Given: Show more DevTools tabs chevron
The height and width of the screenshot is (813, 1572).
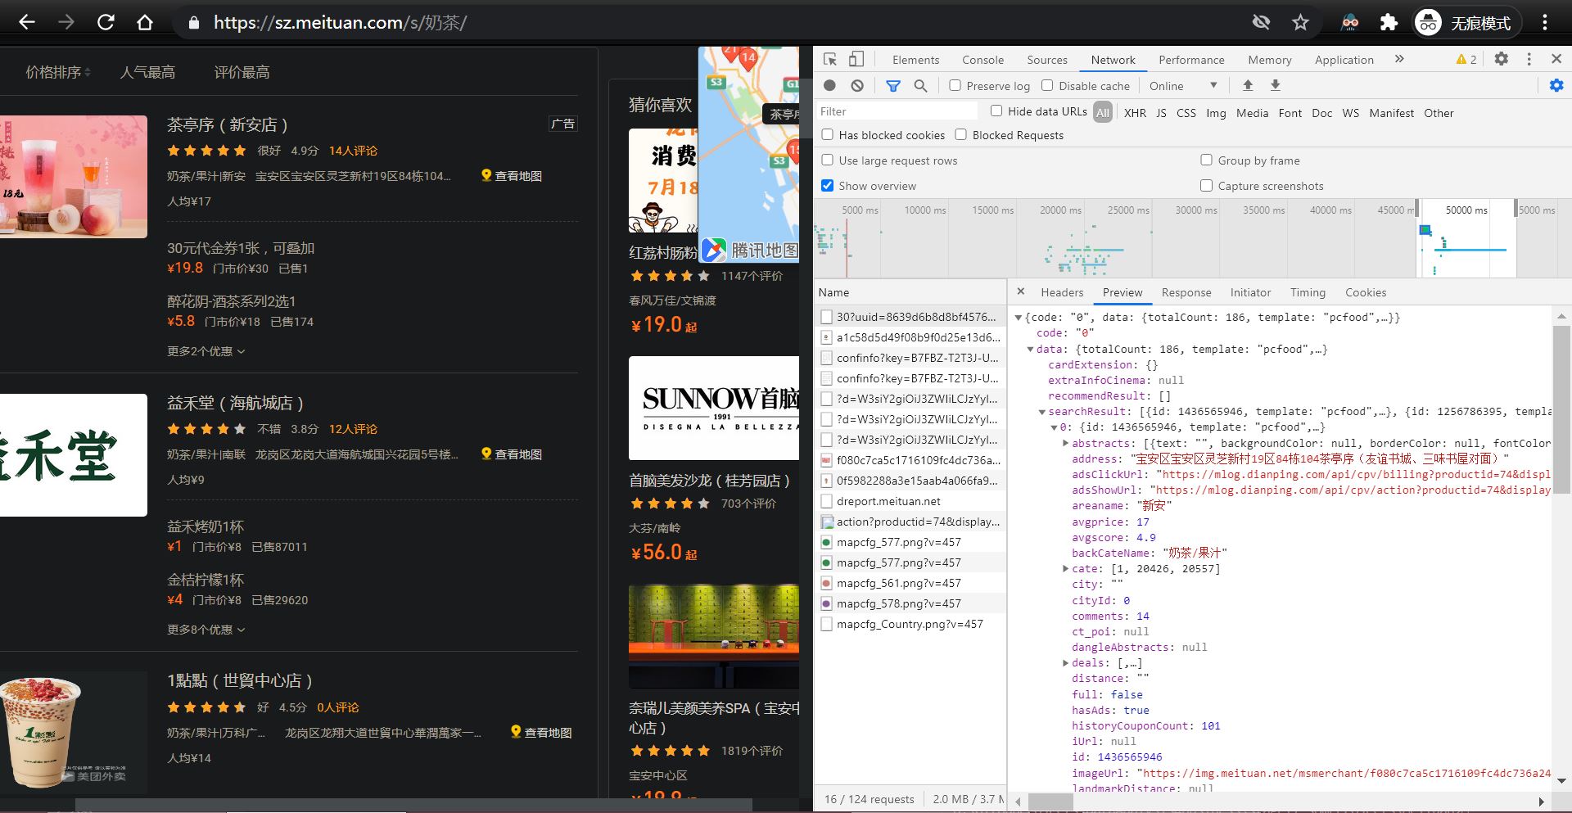Looking at the screenshot, I should [x=1399, y=59].
